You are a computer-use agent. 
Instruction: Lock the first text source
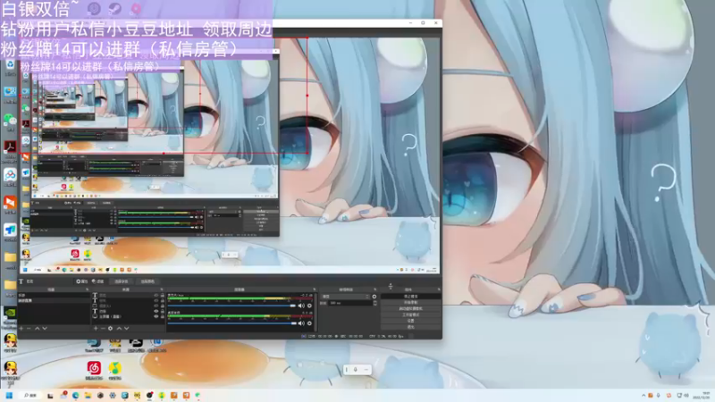click(163, 296)
